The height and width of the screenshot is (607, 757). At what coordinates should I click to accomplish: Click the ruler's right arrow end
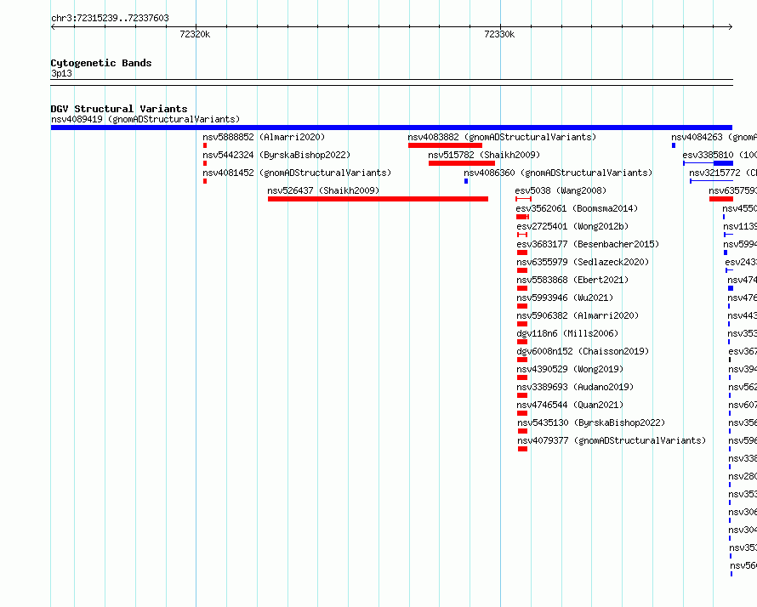click(x=730, y=26)
